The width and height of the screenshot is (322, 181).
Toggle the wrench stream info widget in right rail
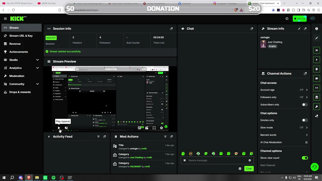click(x=316, y=107)
